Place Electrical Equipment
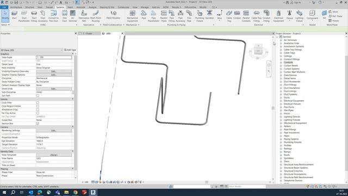Image resolution: width=348 pixels, height=196 pixels. coord(278,16)
